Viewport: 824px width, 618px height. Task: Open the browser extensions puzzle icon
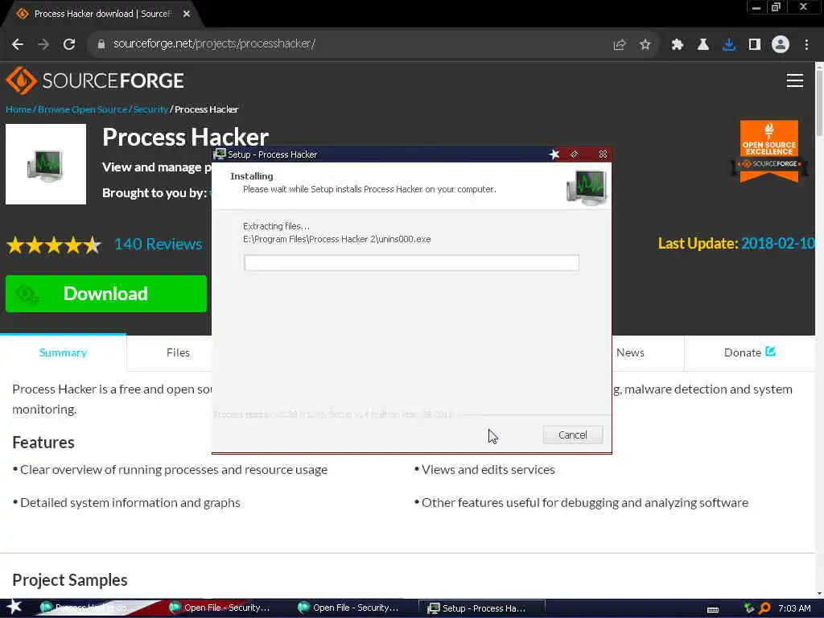[x=678, y=45]
